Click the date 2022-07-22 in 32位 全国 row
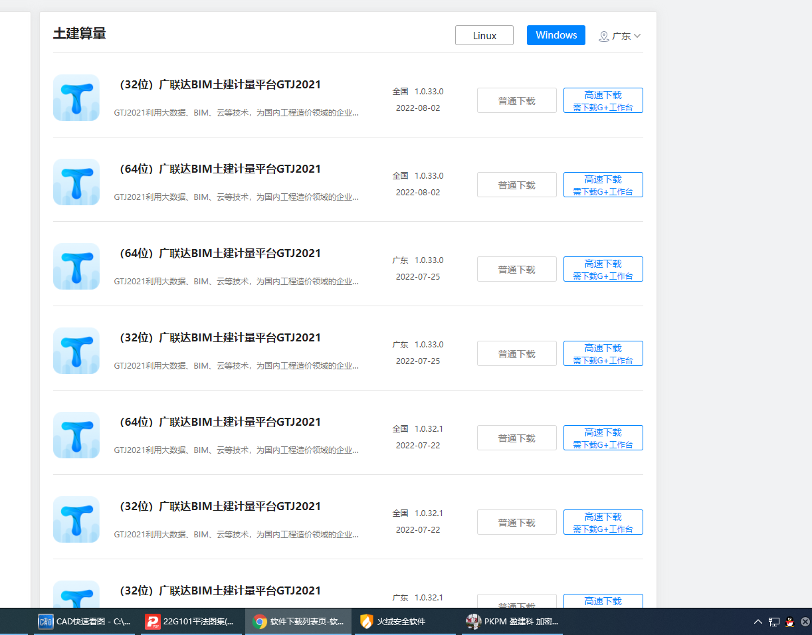Screen dimensions: 812x635 (418, 530)
